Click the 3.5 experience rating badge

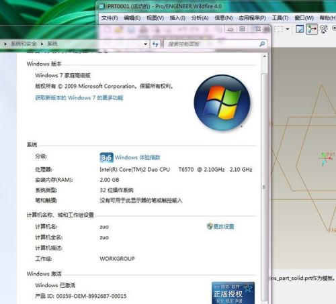coord(106,158)
